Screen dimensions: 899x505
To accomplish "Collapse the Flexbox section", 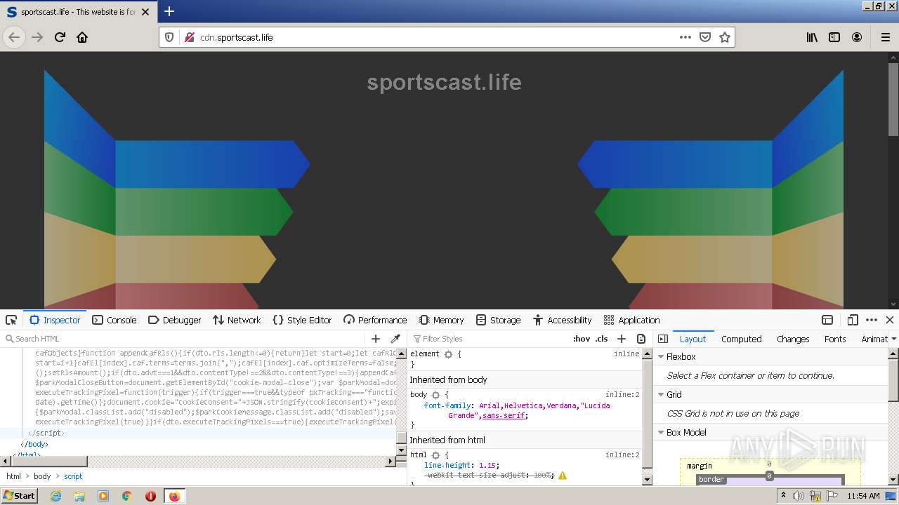I will click(x=661, y=357).
